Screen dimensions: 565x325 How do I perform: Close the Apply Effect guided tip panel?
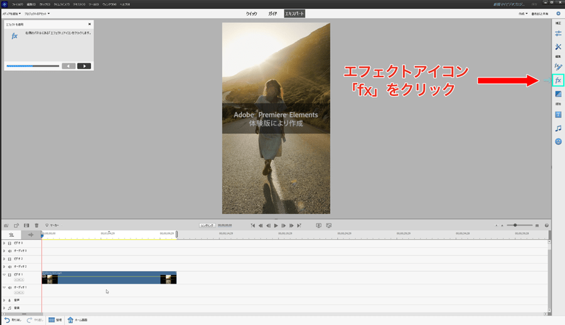[89, 24]
